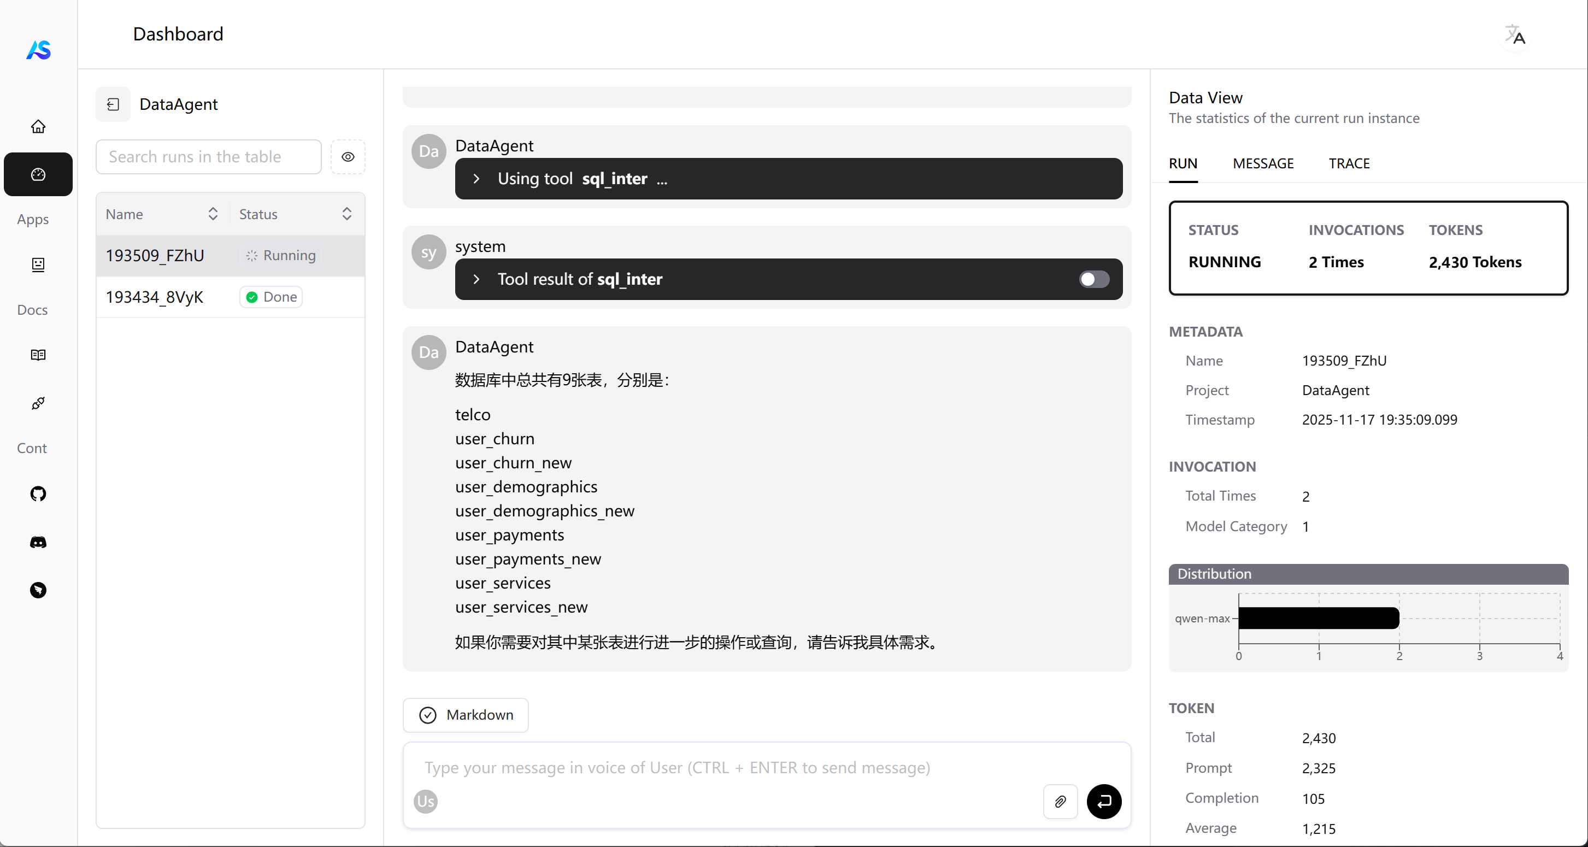Click the Da avatar of the tool-call message
The height and width of the screenshot is (847, 1588).
[428, 152]
